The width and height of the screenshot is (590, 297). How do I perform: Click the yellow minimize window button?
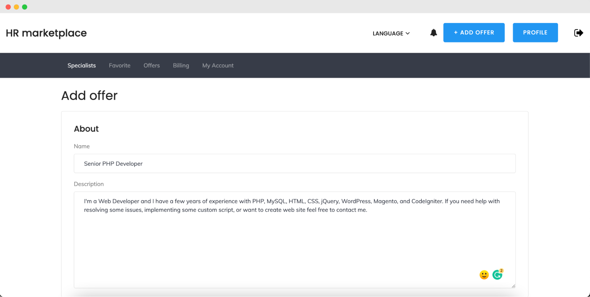(17, 7)
